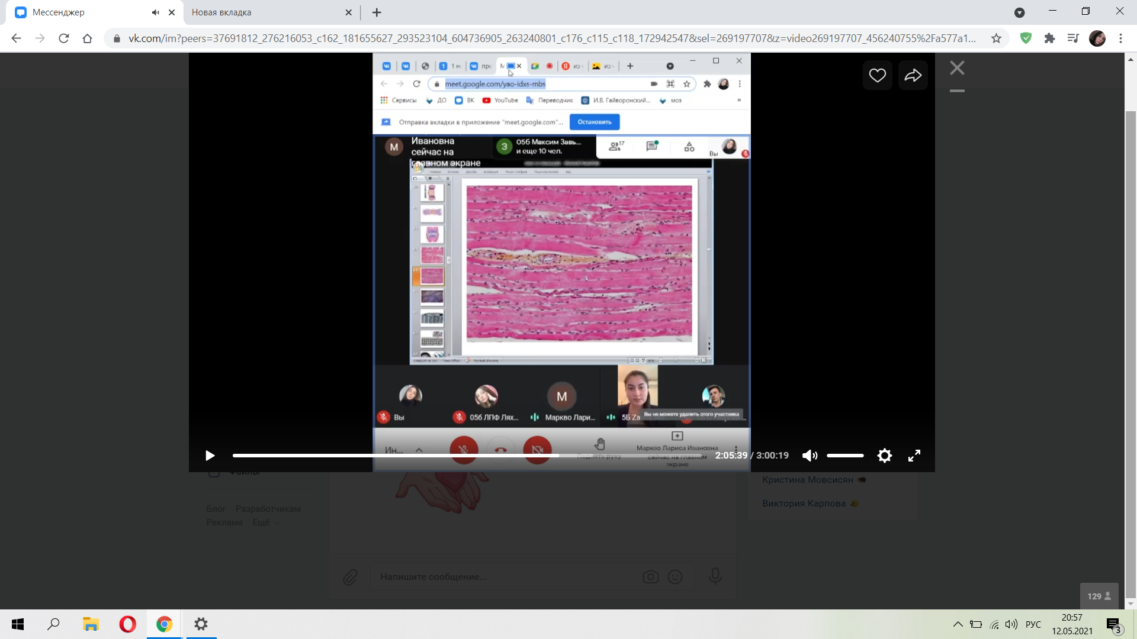Image resolution: width=1137 pixels, height=639 pixels.
Task: Close the video player overlay
Action: [957, 68]
